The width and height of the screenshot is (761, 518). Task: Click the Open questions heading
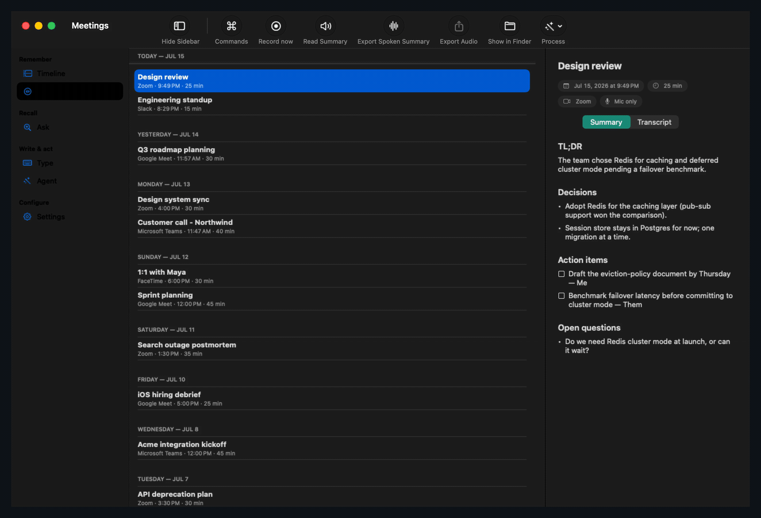point(589,328)
